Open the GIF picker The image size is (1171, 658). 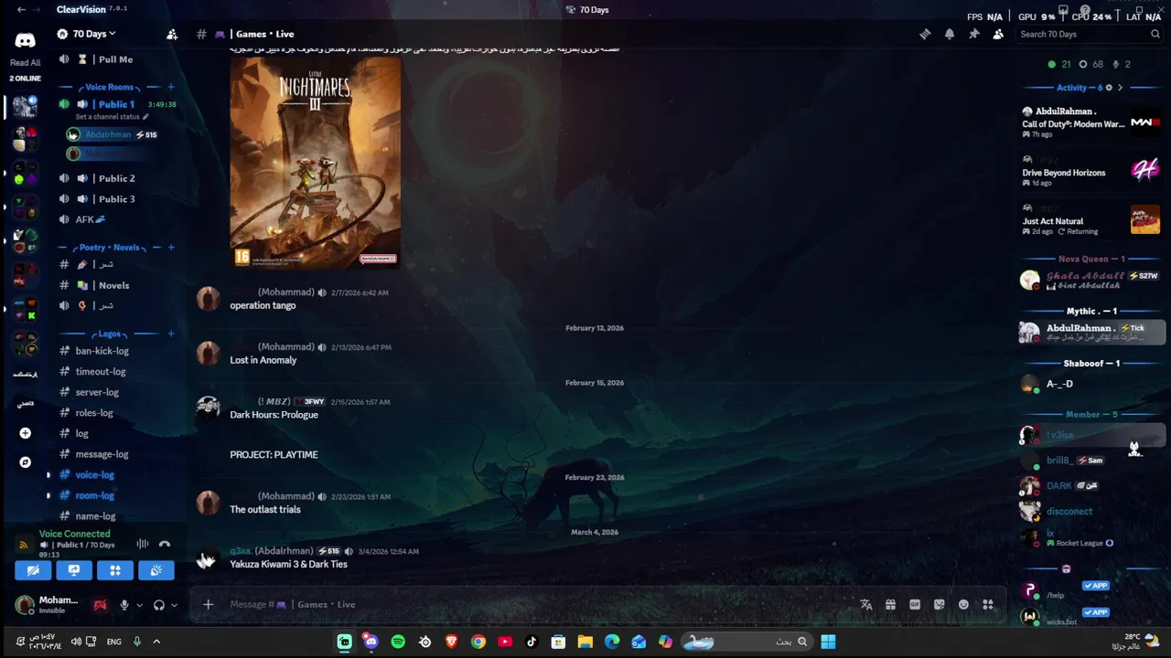tap(915, 604)
